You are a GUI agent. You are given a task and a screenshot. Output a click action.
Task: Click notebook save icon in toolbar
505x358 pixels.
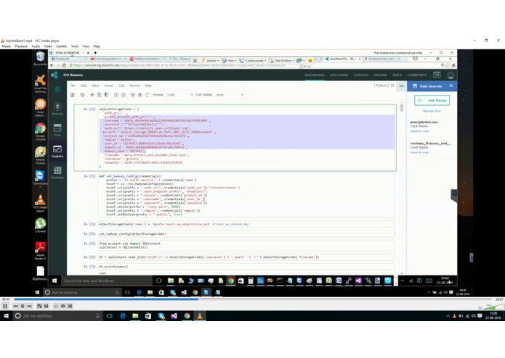(x=73, y=95)
